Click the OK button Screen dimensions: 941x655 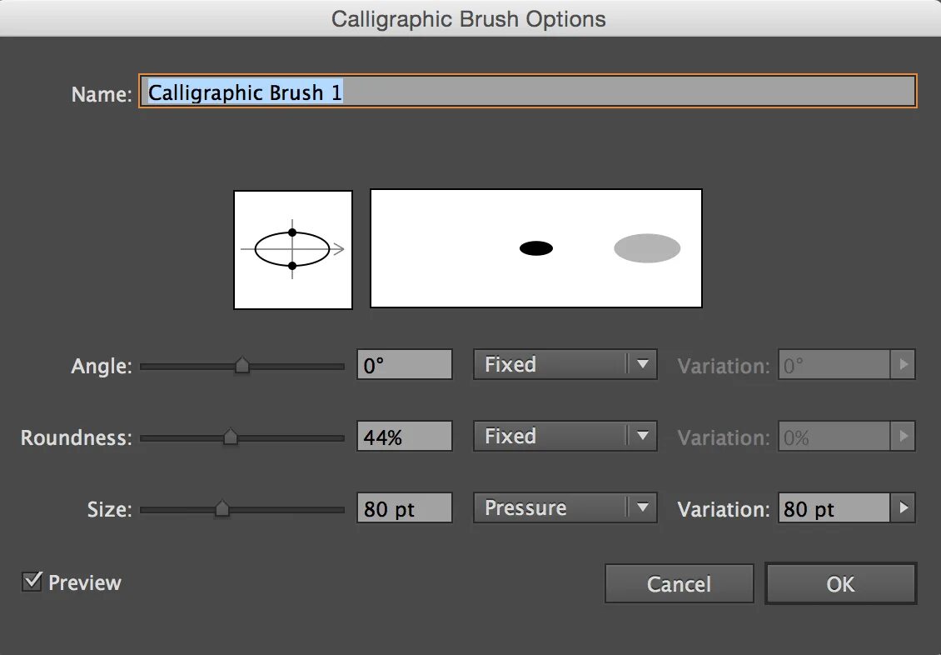tap(840, 583)
